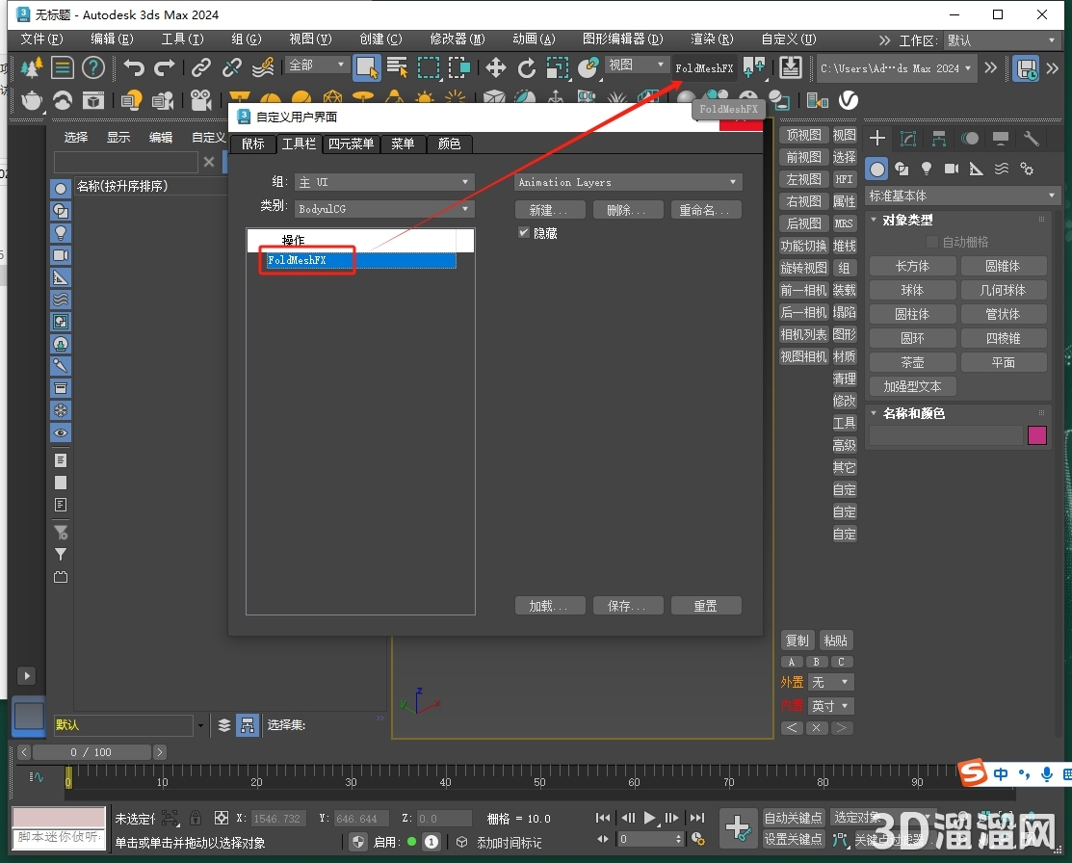Viewport: 1072px width, 863px height.
Task: Open the Display command panel tab
Action: pos(1000,139)
